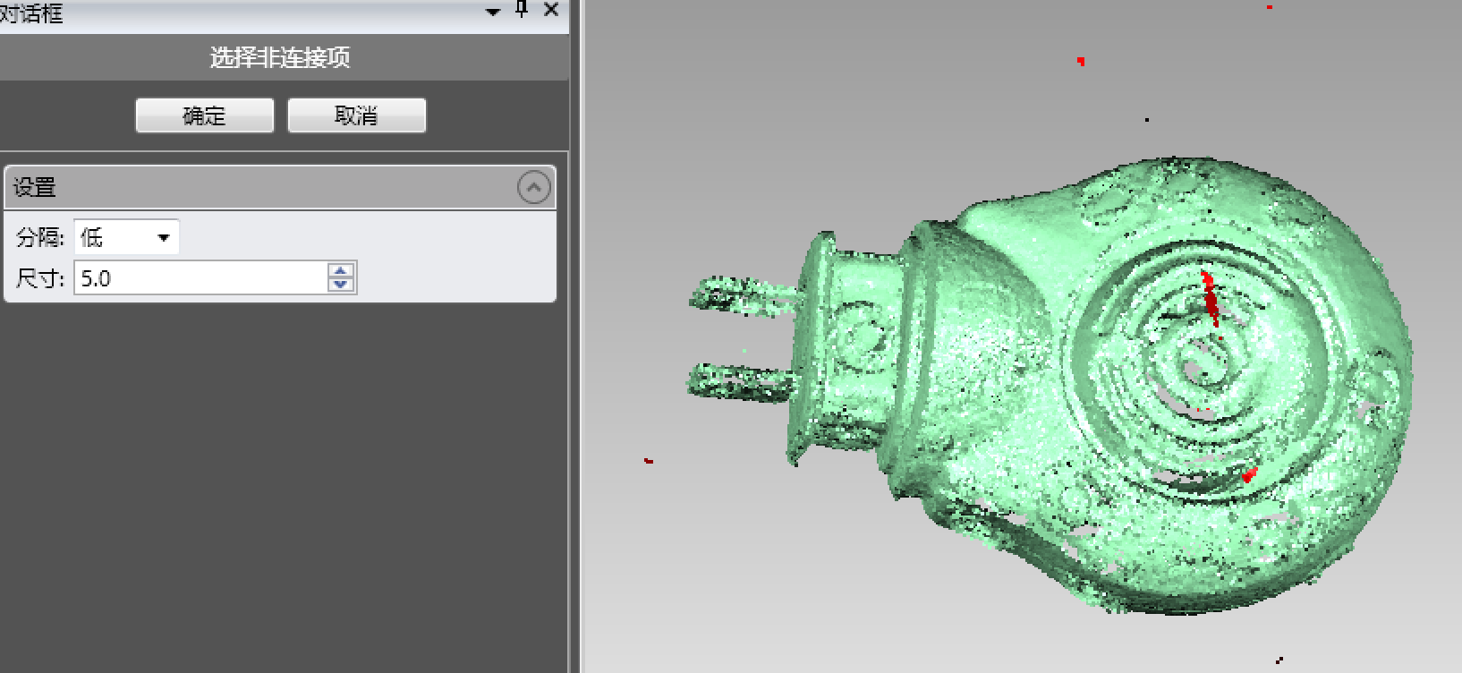Open the dialog panel options arrow

[493, 12]
